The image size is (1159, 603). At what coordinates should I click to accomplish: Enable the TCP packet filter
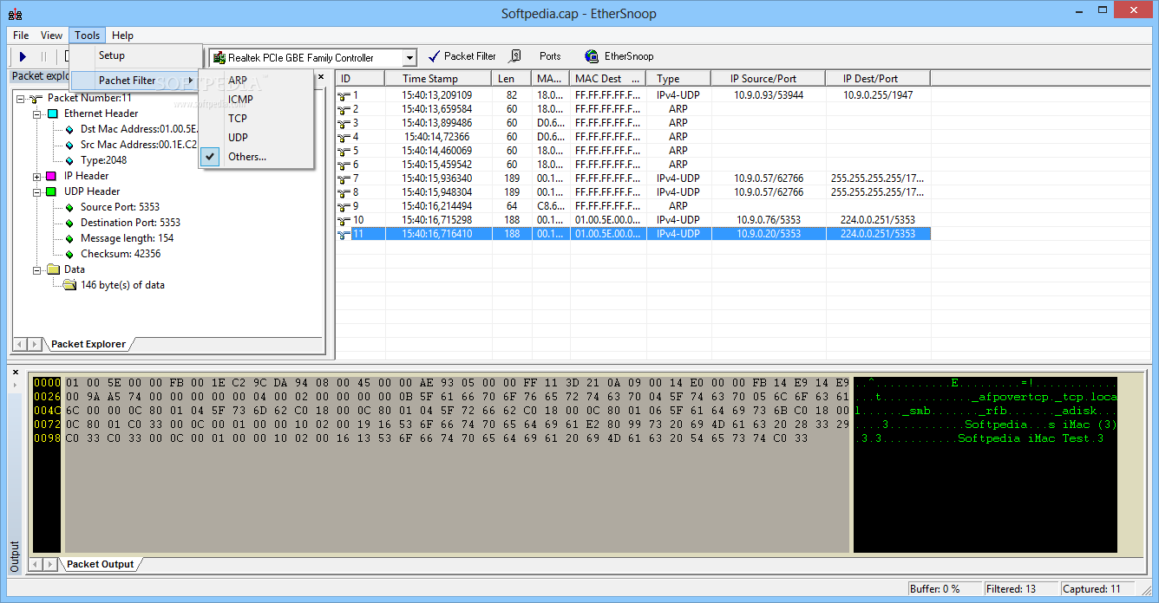(x=257, y=119)
